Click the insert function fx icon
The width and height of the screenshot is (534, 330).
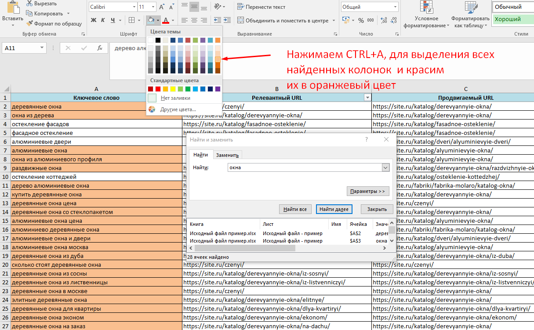tap(100, 48)
